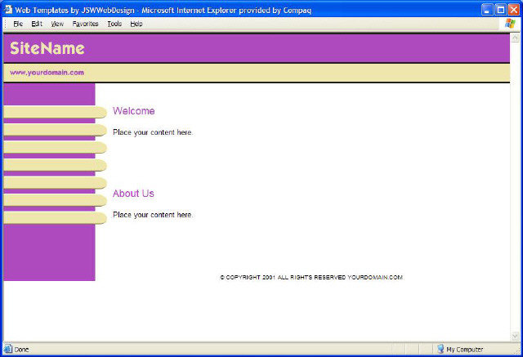Open the File menu
This screenshot has width=523, height=357.
(18, 24)
